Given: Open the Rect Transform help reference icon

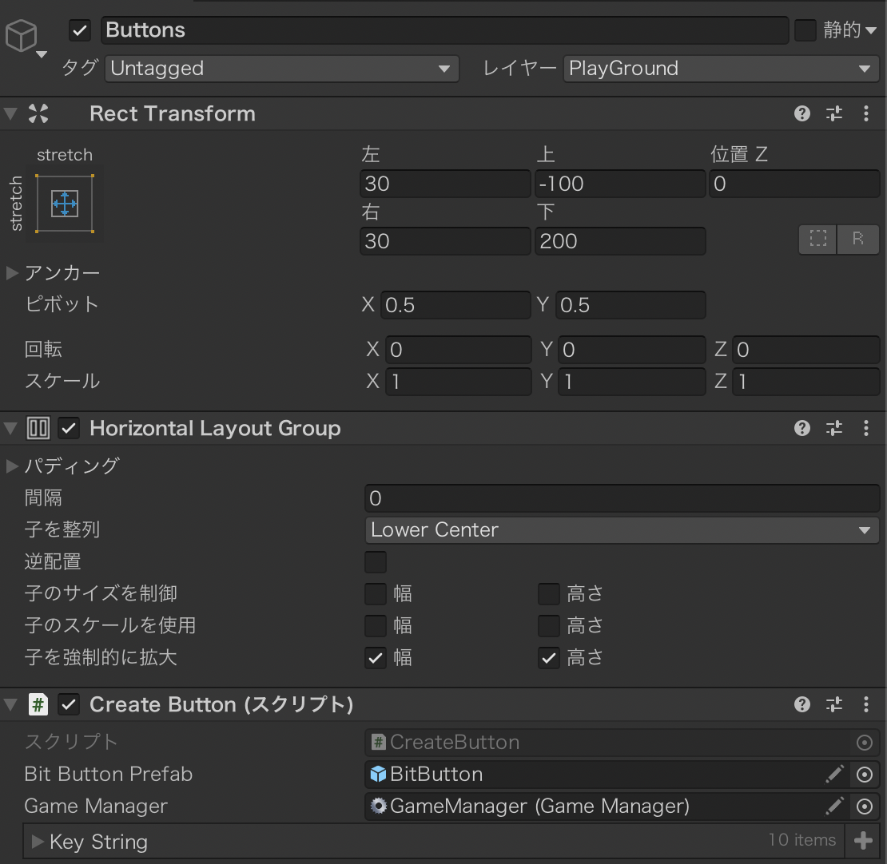Looking at the screenshot, I should (x=802, y=113).
